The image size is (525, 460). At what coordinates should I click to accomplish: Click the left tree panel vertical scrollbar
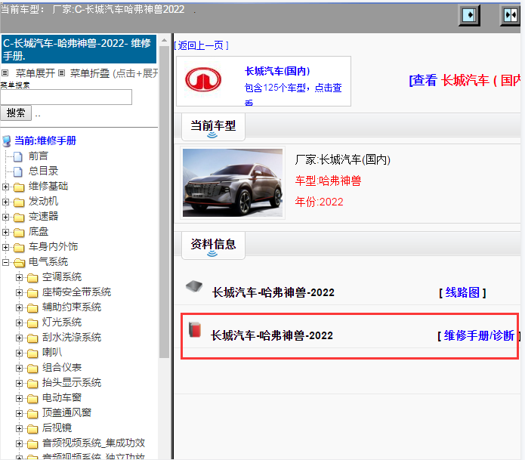[x=164, y=202]
